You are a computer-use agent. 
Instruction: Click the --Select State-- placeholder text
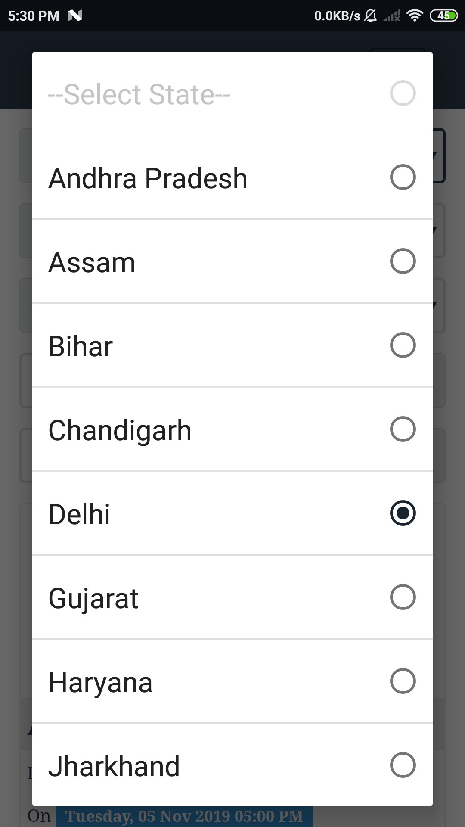coord(139,94)
